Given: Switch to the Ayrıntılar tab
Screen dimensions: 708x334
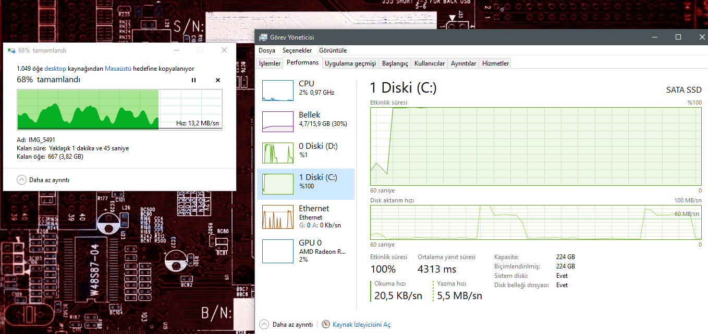Looking at the screenshot, I should coord(463,63).
